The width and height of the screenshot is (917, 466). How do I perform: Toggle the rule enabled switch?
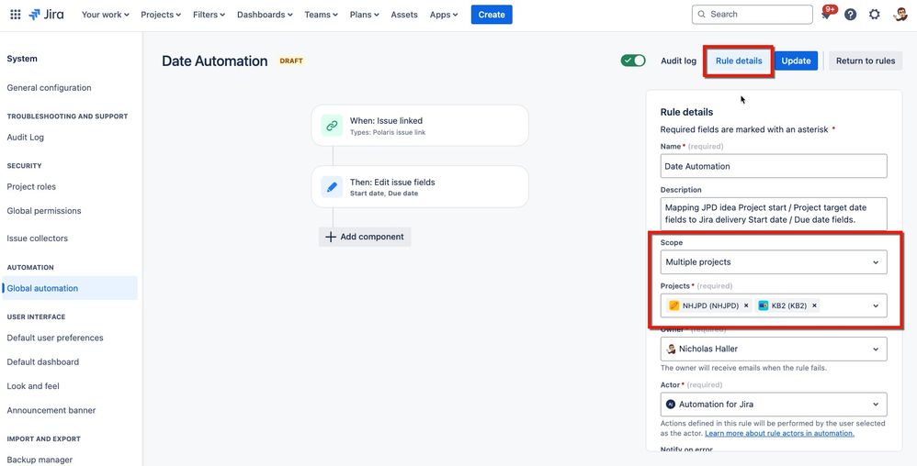click(633, 61)
